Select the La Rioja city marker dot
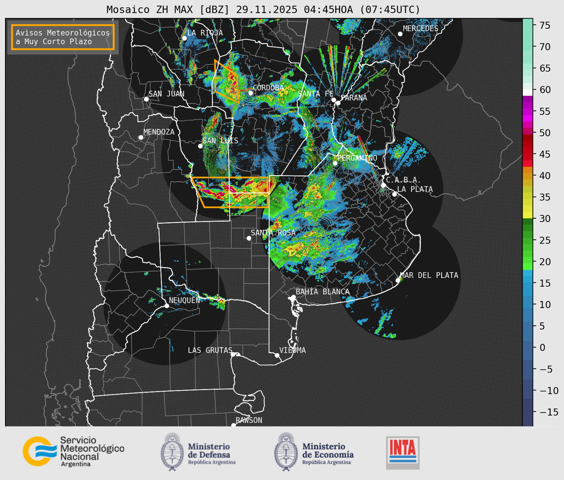564x480 pixels. 184,38
